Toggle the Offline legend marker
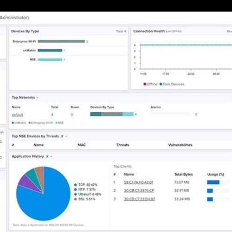 click(145, 84)
